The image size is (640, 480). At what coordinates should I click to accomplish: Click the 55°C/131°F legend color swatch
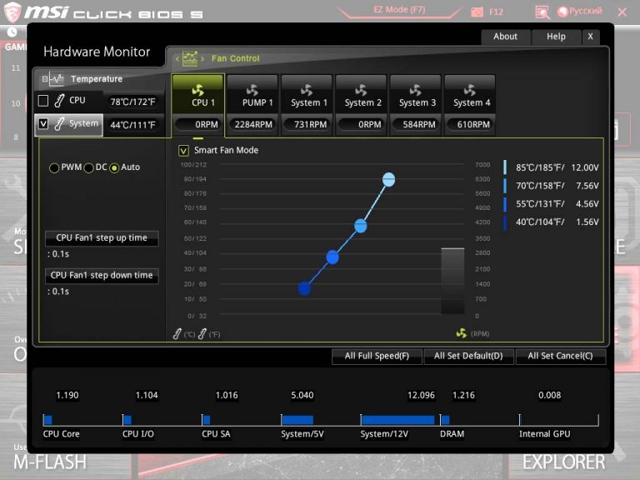point(505,204)
